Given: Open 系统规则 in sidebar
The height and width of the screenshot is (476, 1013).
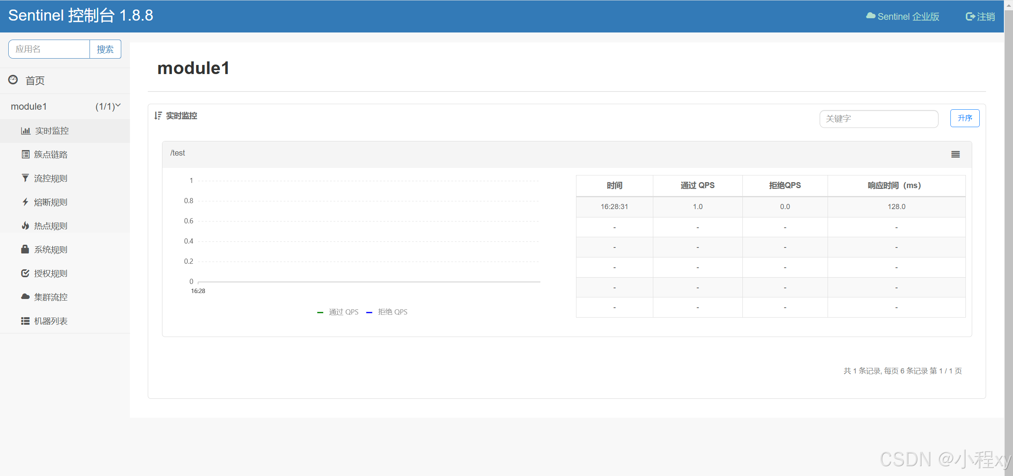Looking at the screenshot, I should [65, 249].
